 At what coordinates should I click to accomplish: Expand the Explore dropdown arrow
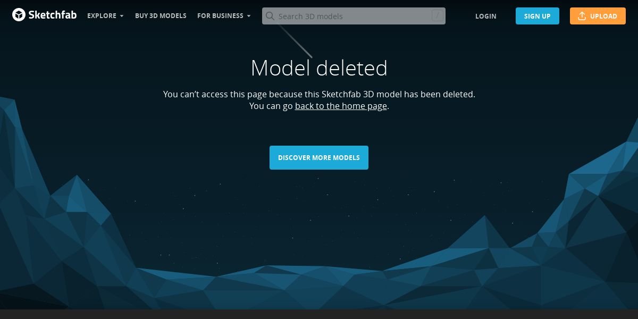click(x=122, y=16)
